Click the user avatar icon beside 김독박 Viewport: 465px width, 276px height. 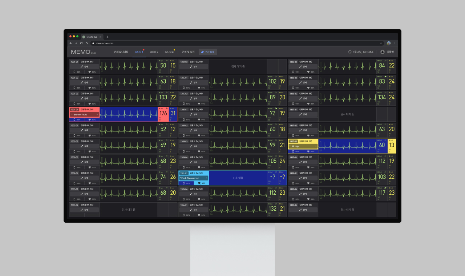click(x=382, y=52)
